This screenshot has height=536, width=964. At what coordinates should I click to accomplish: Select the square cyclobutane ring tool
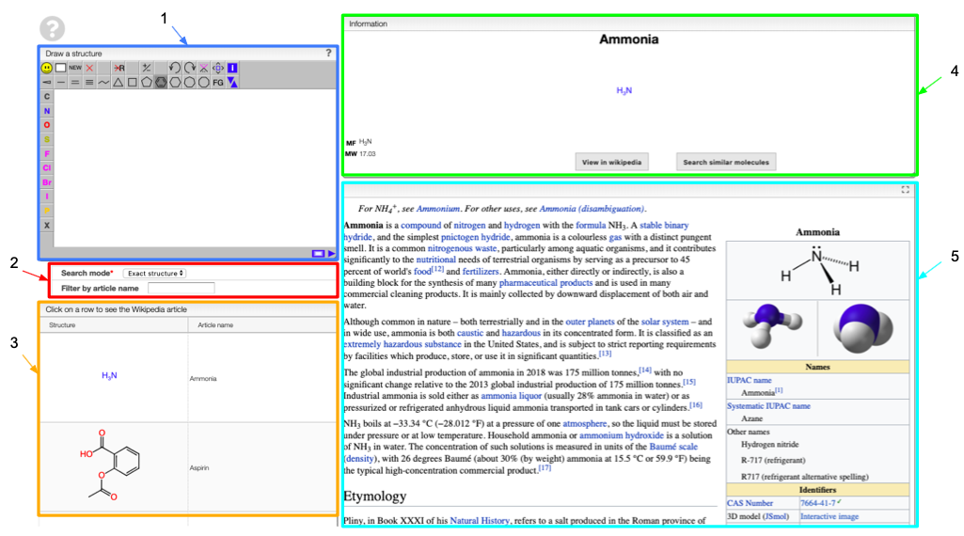pyautogui.click(x=133, y=83)
